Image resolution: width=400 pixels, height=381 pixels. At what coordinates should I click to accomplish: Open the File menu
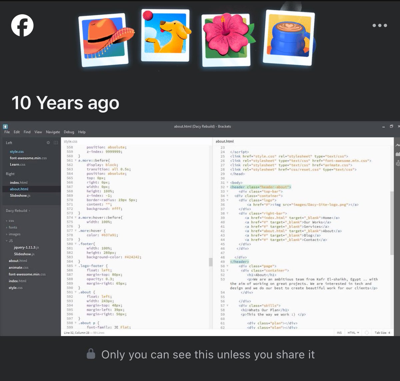tap(7, 132)
